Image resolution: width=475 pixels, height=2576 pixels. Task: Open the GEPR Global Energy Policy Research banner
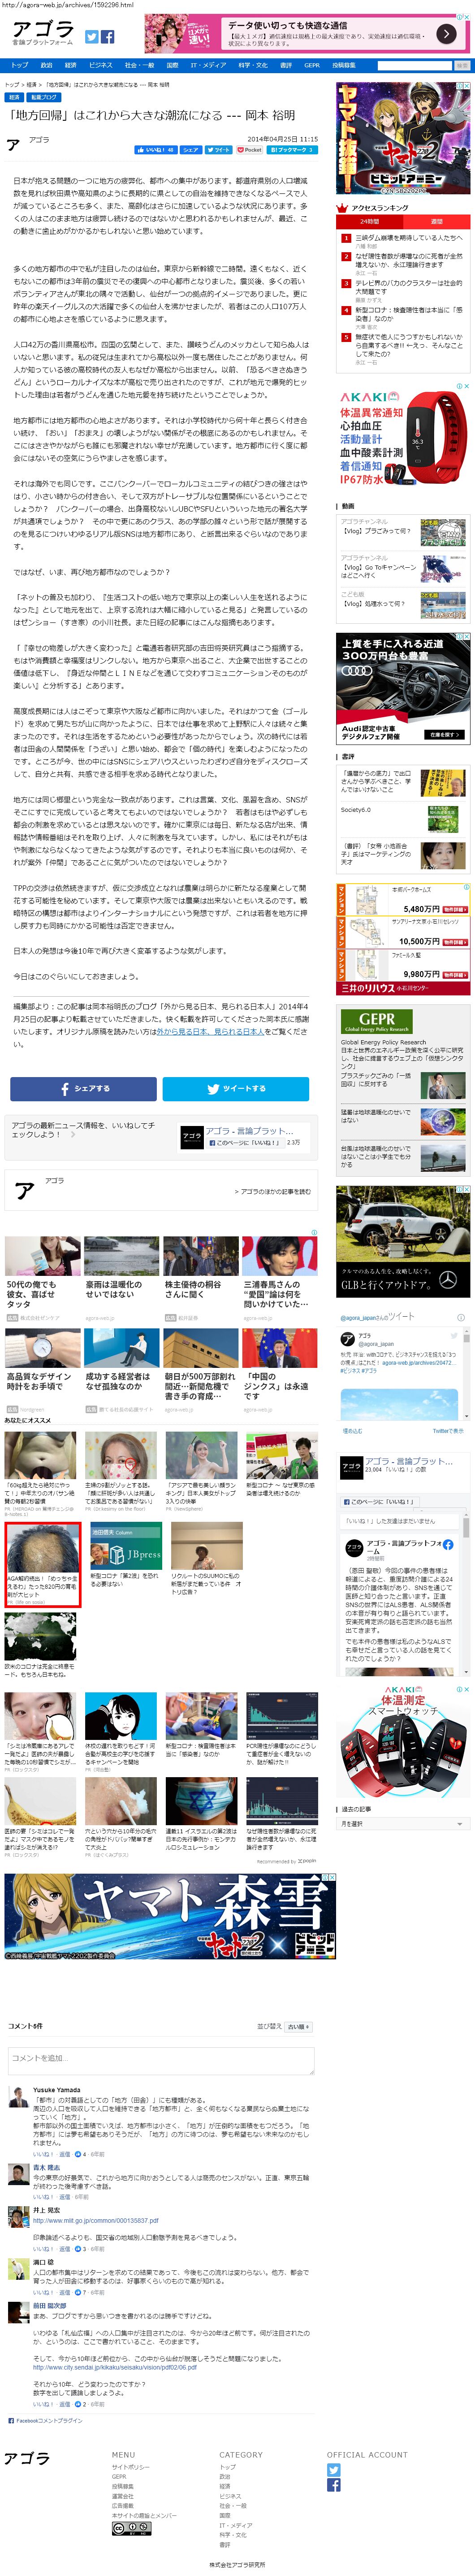click(376, 1022)
